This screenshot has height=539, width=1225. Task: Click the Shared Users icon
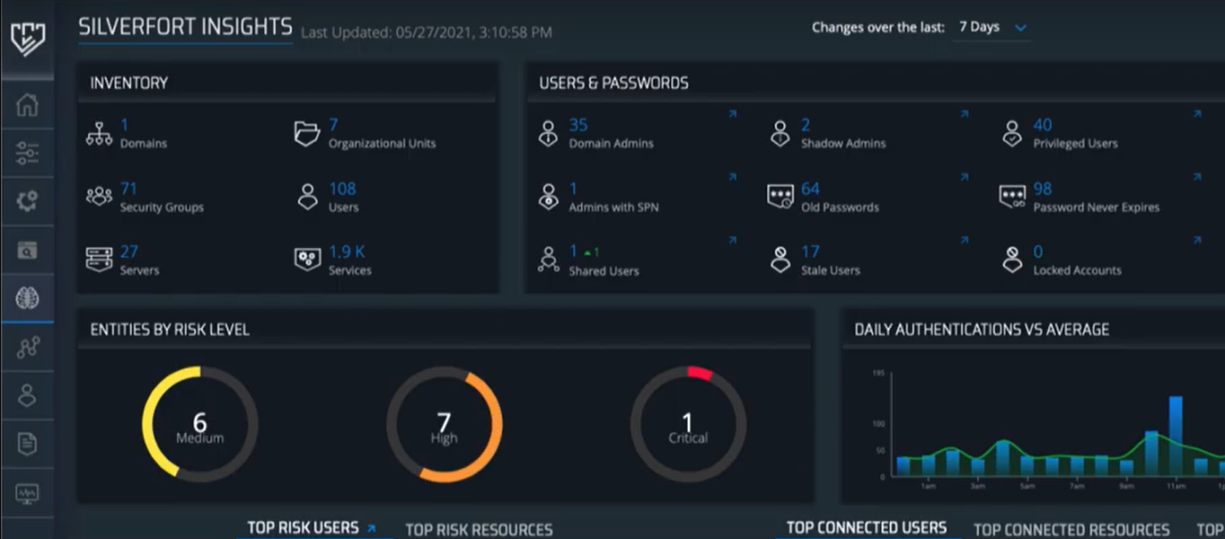[548, 260]
